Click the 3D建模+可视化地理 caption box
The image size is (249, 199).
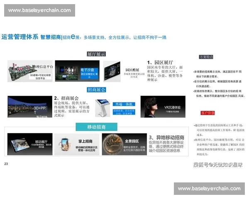40,77
